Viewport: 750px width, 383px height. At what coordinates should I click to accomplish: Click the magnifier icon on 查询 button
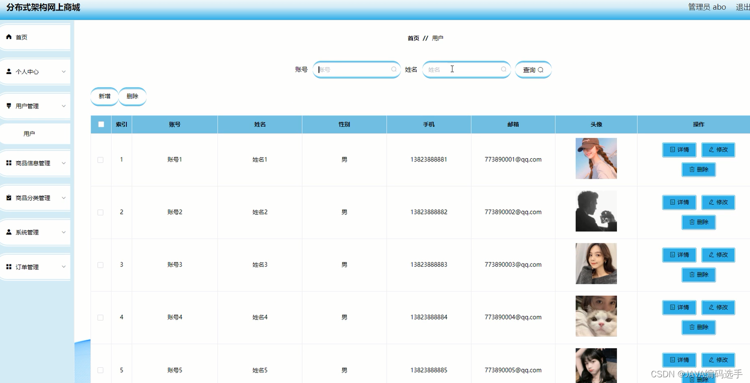click(x=541, y=70)
